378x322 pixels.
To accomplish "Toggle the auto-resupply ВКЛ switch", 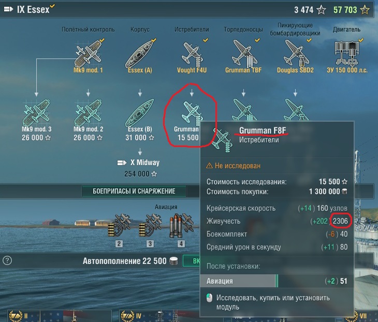I will (x=192, y=261).
